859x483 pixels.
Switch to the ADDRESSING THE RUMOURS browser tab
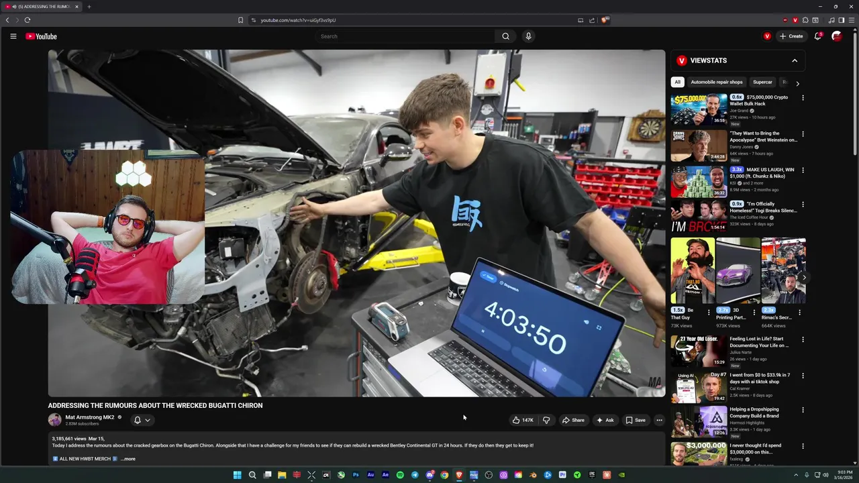(40, 7)
